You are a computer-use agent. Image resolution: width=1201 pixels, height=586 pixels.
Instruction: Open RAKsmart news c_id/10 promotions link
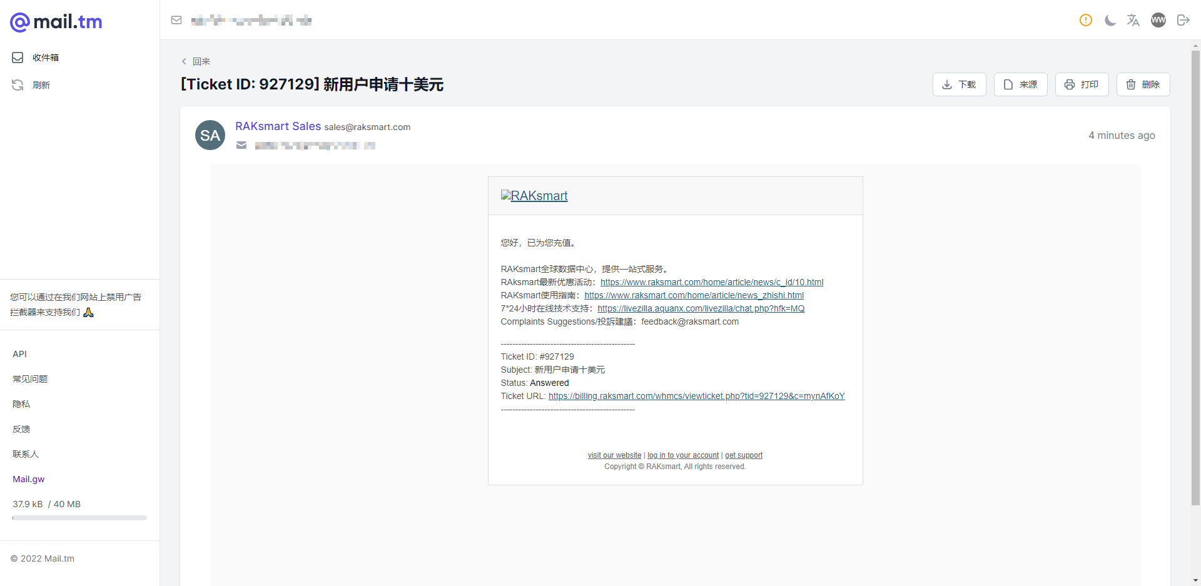(712, 282)
